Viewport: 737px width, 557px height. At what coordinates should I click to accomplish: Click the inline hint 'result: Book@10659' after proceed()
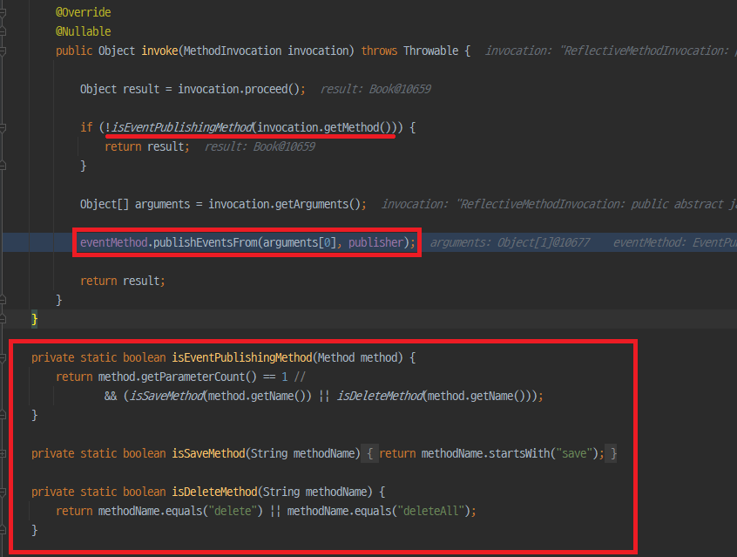tap(375, 90)
